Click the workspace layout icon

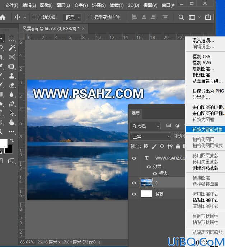(192, 17)
